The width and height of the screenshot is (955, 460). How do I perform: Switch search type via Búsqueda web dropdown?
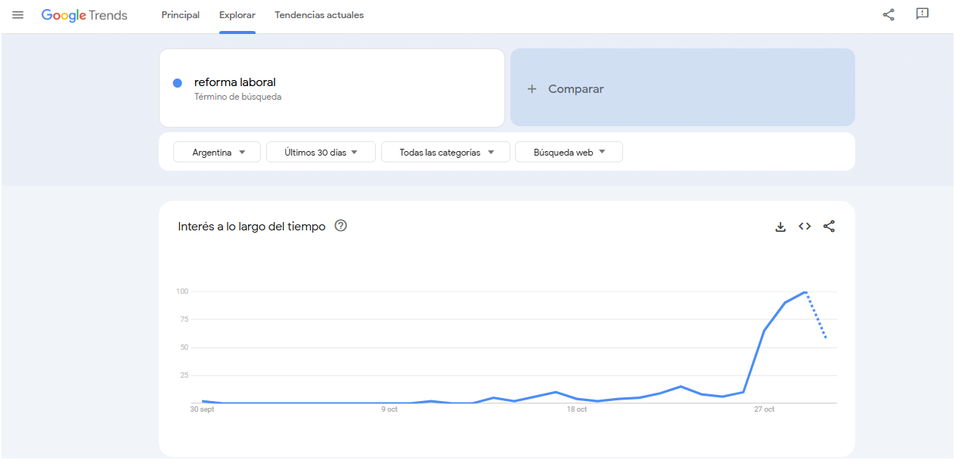click(x=568, y=151)
